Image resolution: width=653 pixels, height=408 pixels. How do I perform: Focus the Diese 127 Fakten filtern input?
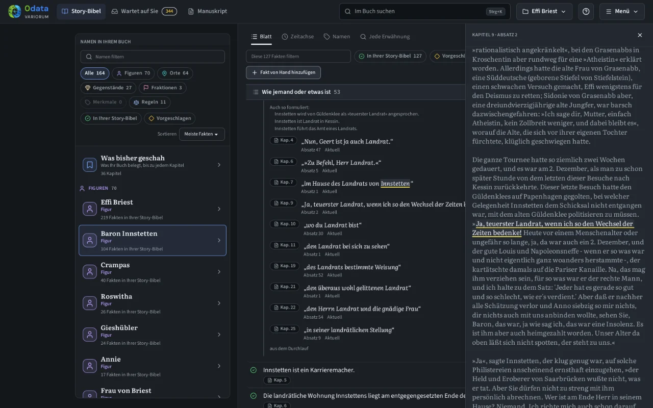[x=298, y=56]
